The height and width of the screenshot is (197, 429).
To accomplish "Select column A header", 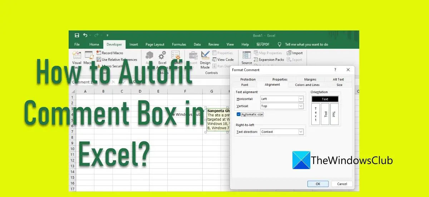I will [85, 92].
